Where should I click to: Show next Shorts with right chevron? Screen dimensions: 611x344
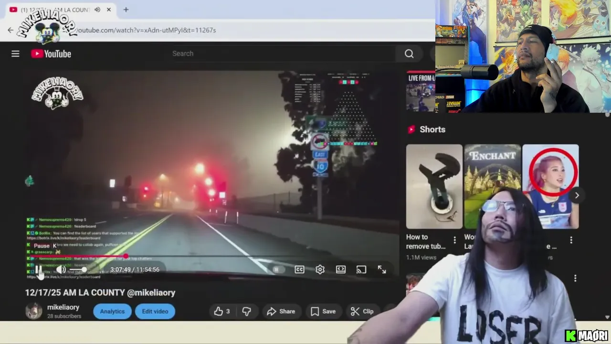(577, 195)
